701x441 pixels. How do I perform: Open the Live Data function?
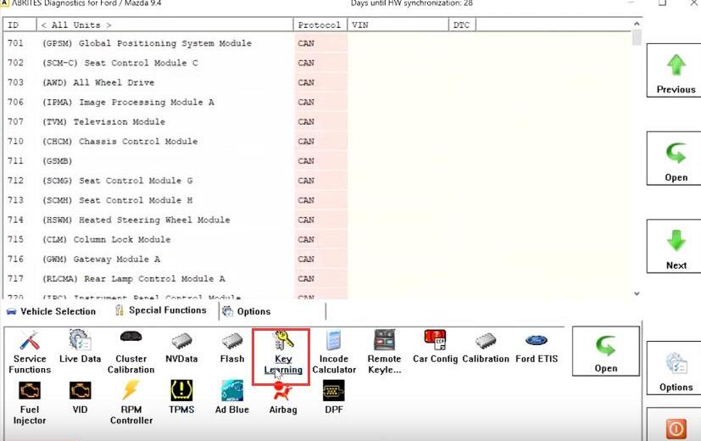pyautogui.click(x=80, y=347)
